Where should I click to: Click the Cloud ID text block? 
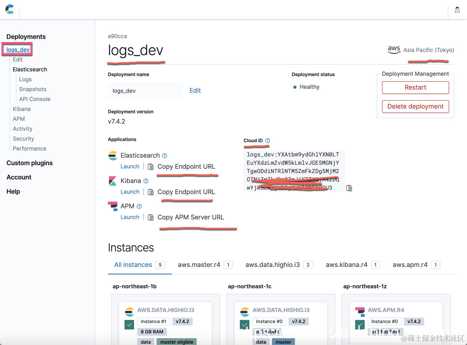pos(294,171)
